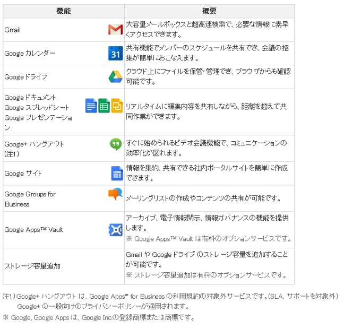This screenshot has height=329, width=344.
Task: Click the yellow Google Slides icon
Action: [x=117, y=106]
